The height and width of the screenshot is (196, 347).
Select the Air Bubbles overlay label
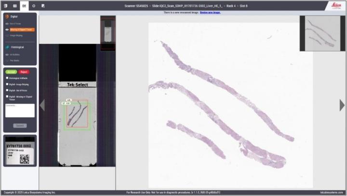14,54
